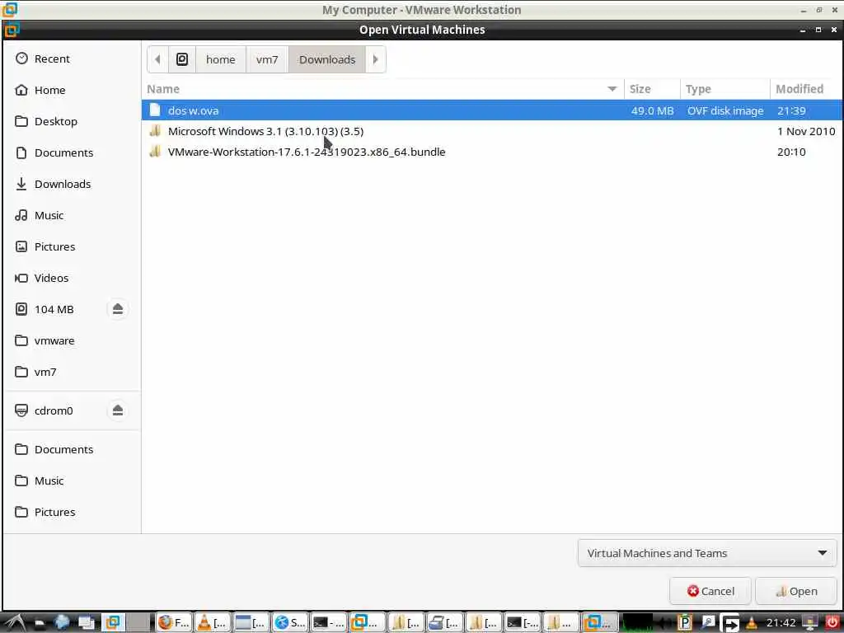This screenshot has width=844, height=633.
Task: Open the 104 MB volume
Action: click(54, 309)
